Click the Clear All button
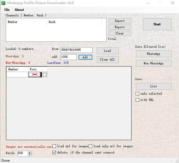Screen dimensions: 179x163 coord(108,59)
